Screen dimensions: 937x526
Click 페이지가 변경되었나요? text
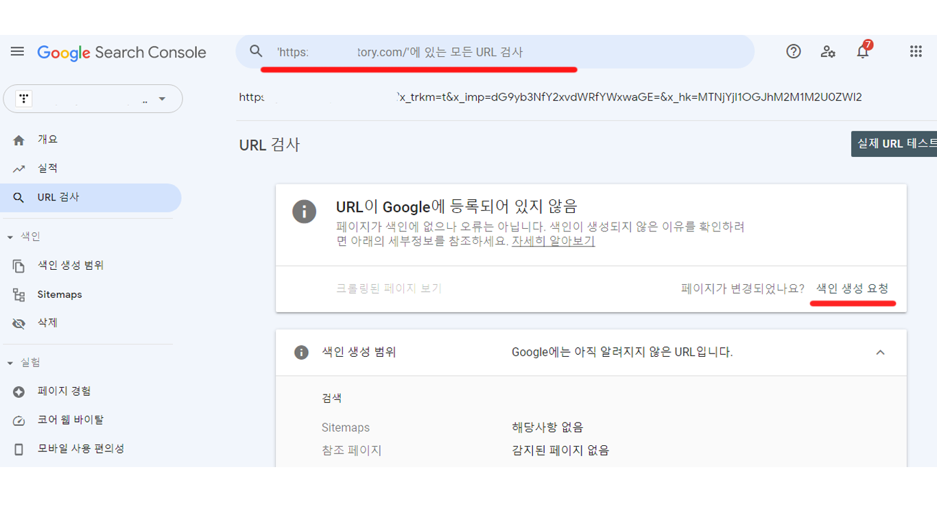[743, 288]
